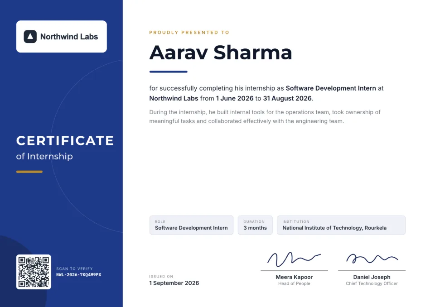This screenshot has width=435, height=307.
Task: Click the title Head of People
Action: 294,283
